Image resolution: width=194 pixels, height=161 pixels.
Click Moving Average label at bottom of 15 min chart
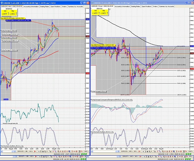pyautogui.click(x=99, y=91)
